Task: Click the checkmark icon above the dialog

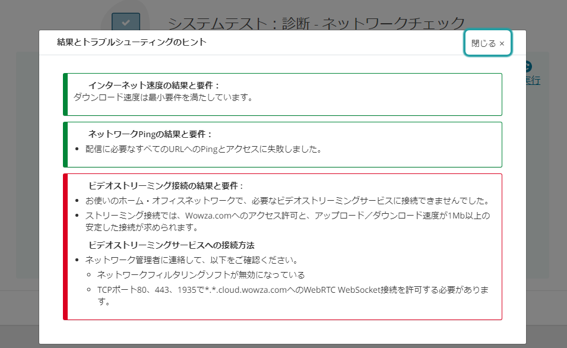Action: [x=125, y=23]
